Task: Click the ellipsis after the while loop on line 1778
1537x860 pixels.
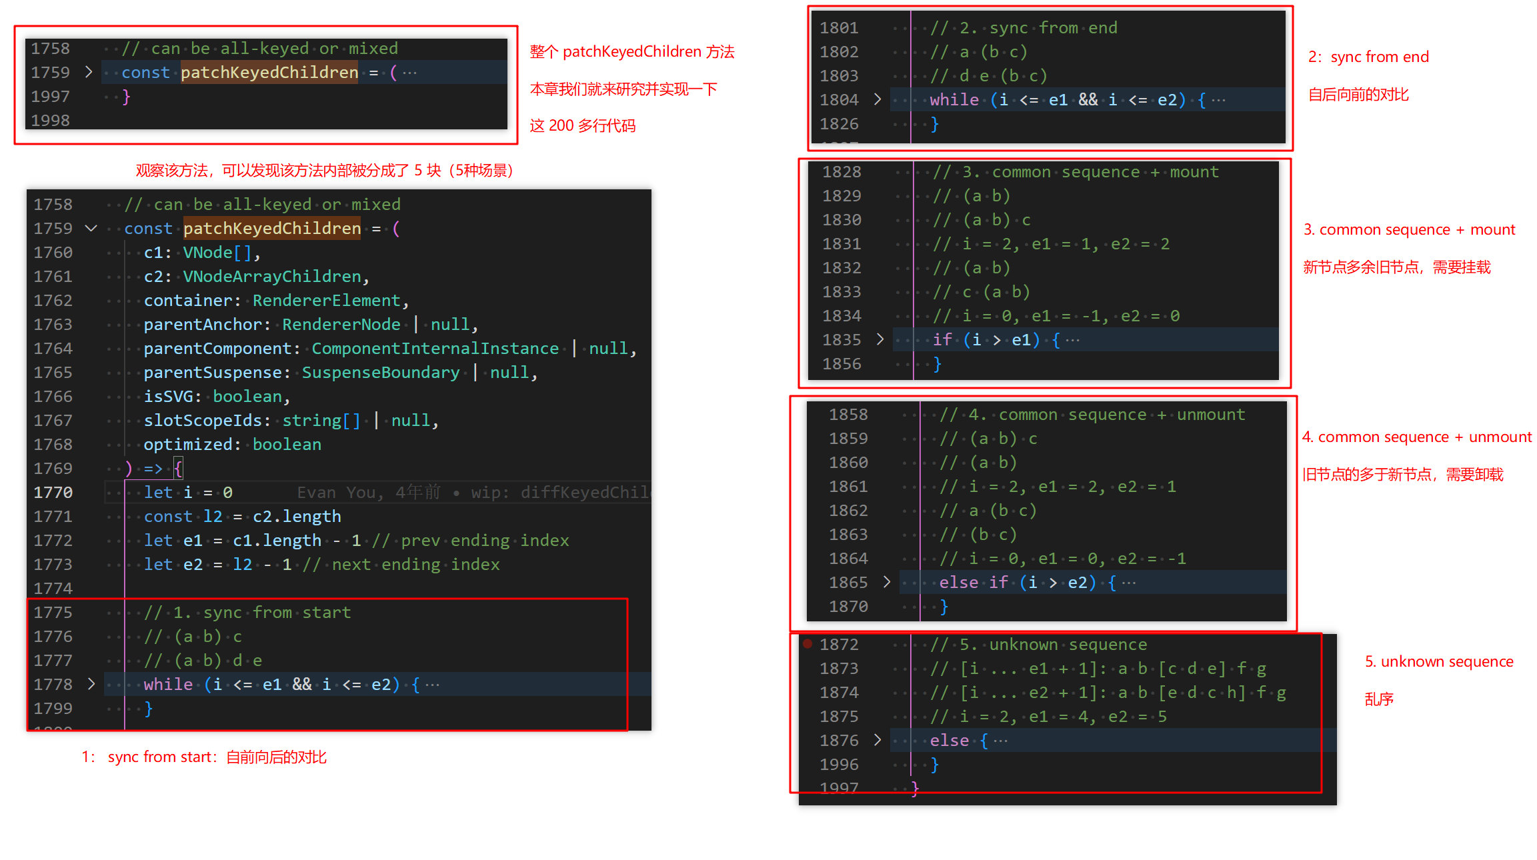Action: pos(432,685)
